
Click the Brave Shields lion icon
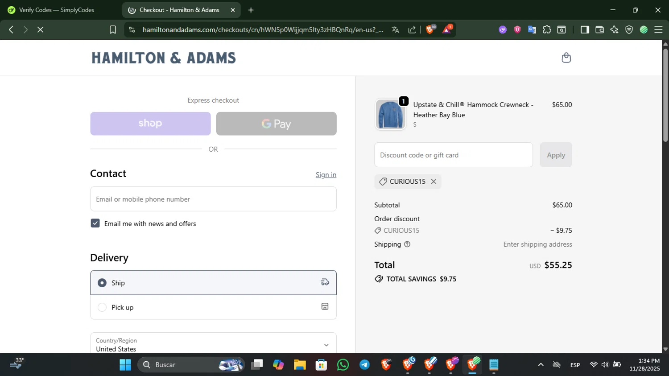tap(430, 29)
